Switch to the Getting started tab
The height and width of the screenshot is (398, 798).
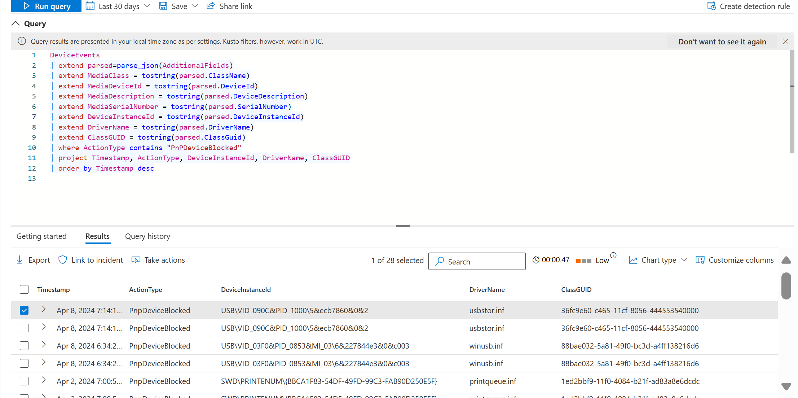tap(42, 236)
